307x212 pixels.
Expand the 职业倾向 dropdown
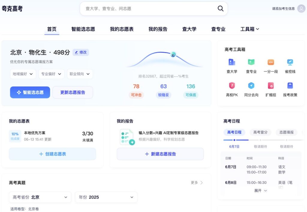pos(80,74)
